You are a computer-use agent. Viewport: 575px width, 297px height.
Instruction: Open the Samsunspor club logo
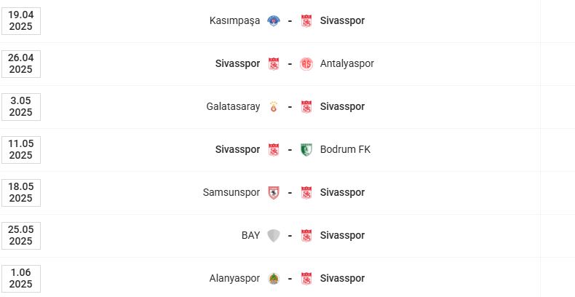(x=274, y=193)
